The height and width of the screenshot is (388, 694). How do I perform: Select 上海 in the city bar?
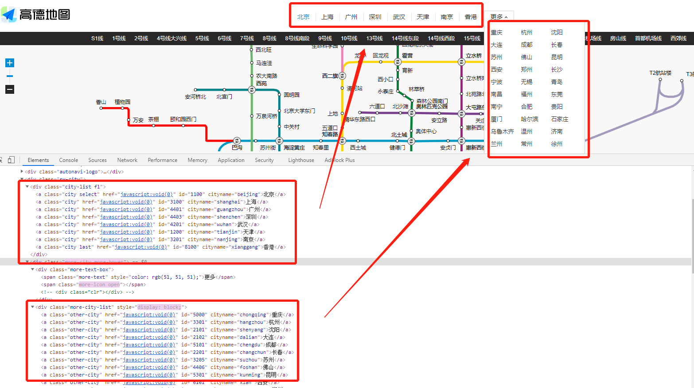pyautogui.click(x=327, y=17)
